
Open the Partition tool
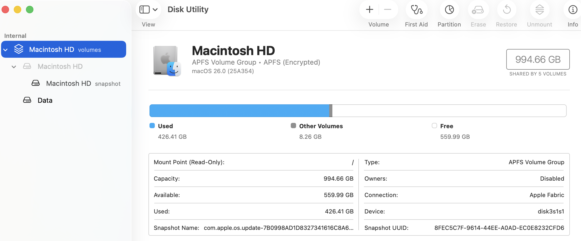[449, 10]
